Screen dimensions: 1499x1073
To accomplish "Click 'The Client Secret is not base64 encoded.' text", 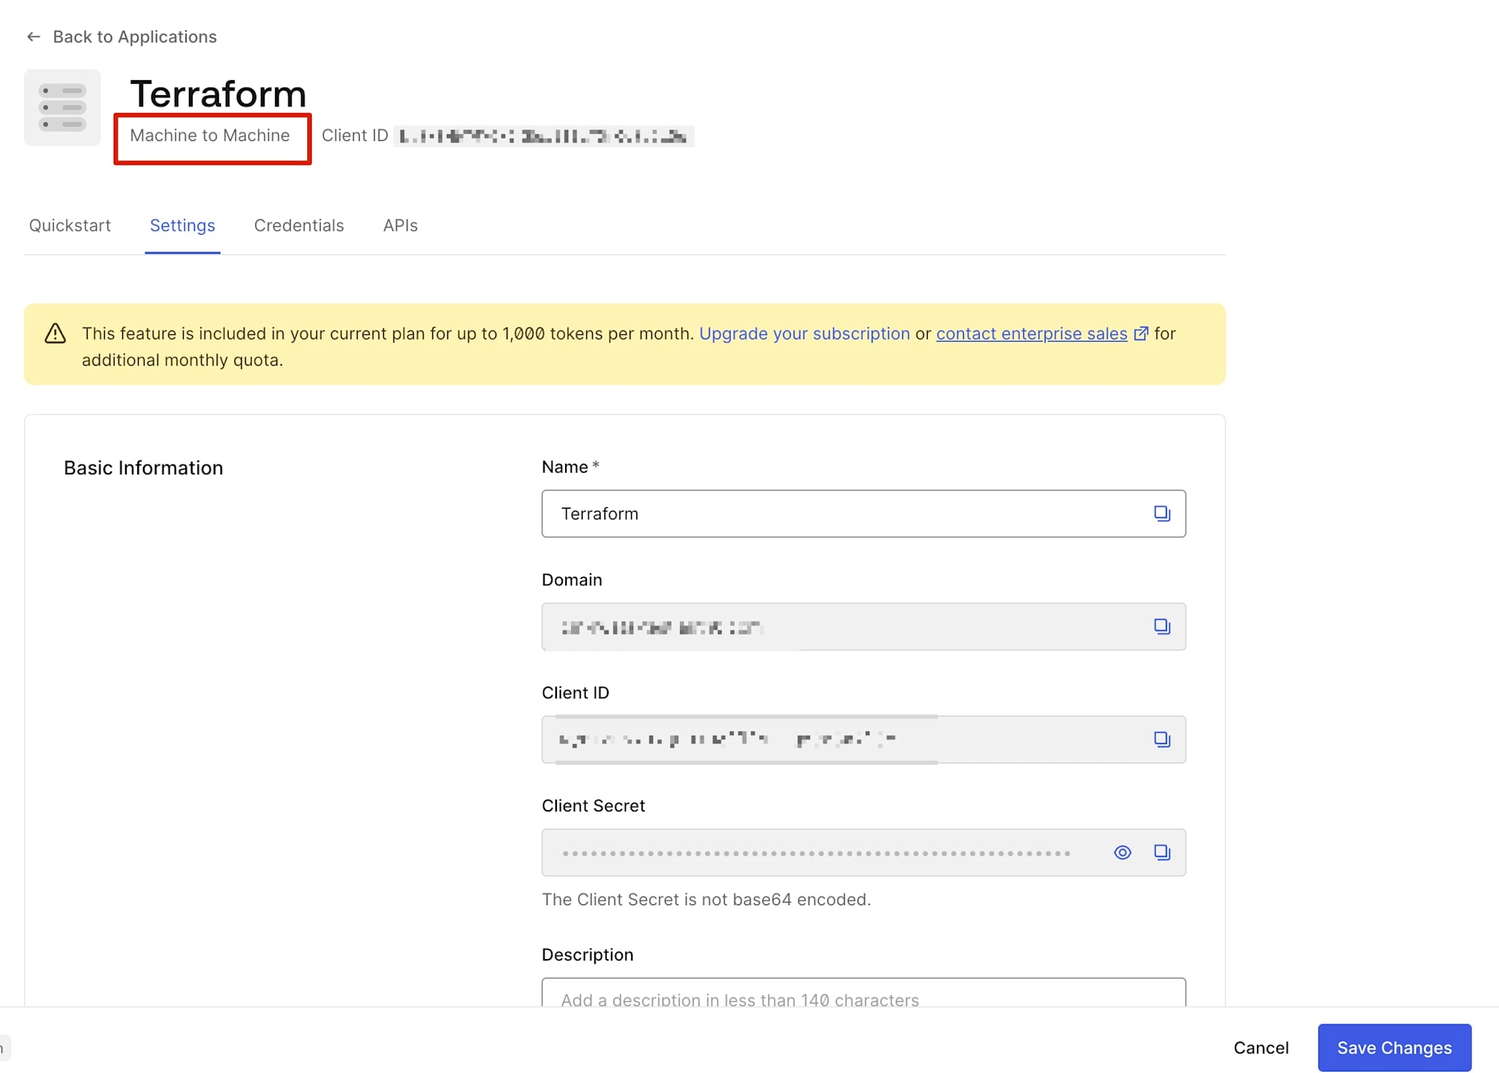I will pos(706,899).
